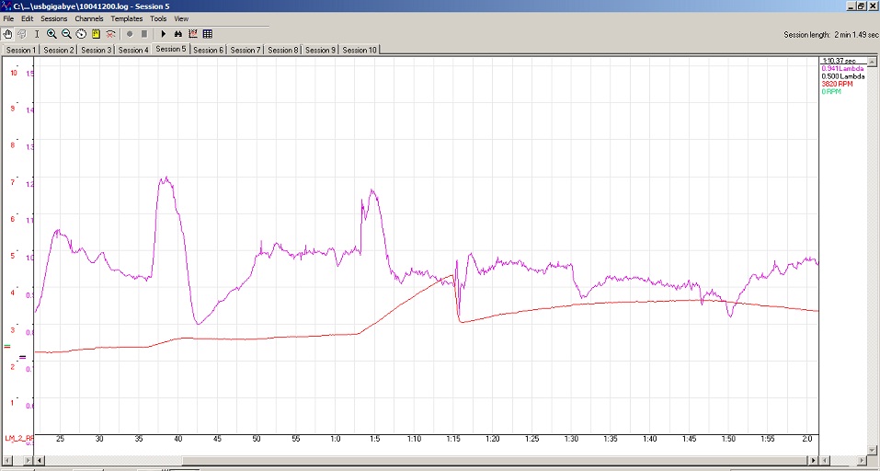Click the binoculars find icon
880x471 pixels.
coord(177,34)
